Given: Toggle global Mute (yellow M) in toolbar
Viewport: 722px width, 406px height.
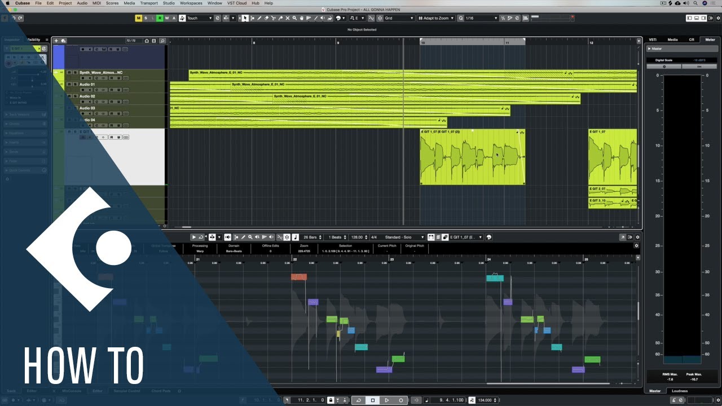Looking at the screenshot, I should pyautogui.click(x=138, y=18).
